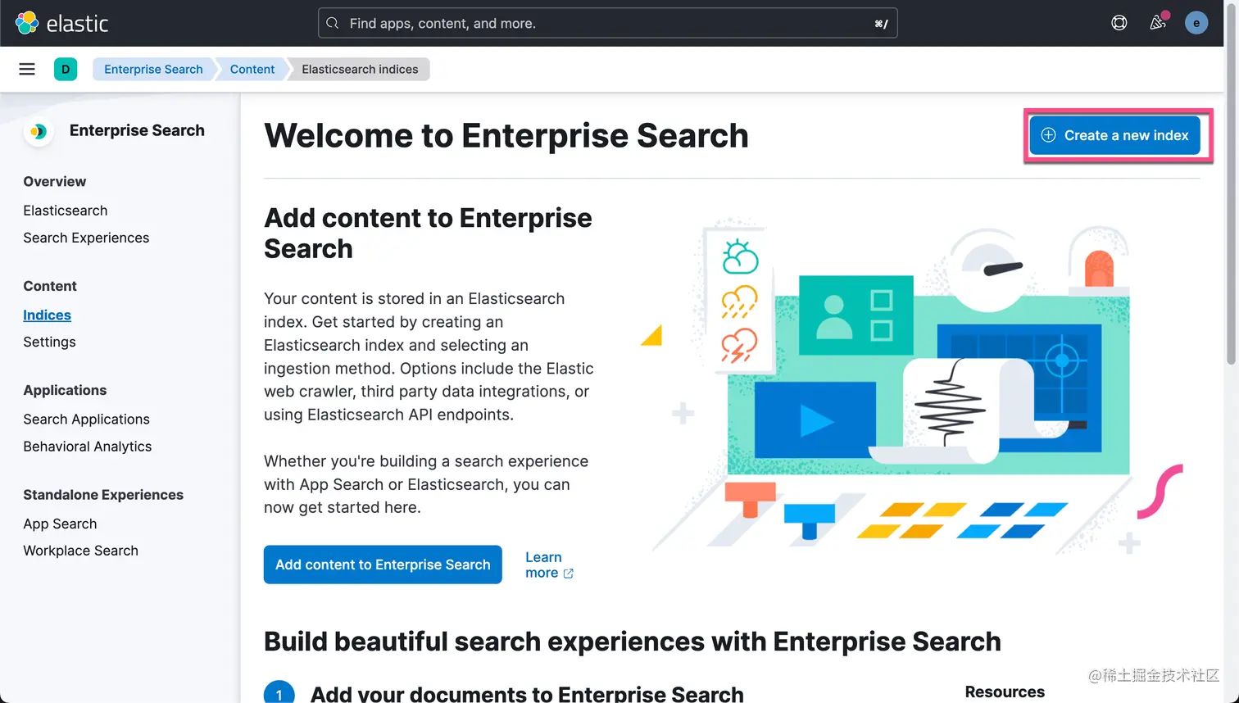1239x703 pixels.
Task: Go to Enterprise Search breadcrumb
Action: pyautogui.click(x=153, y=69)
